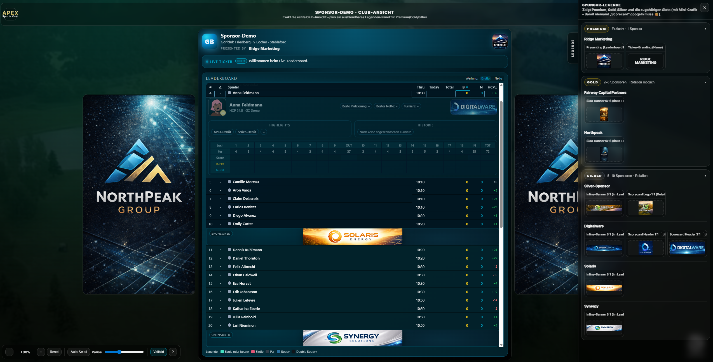Image resolution: width=713 pixels, height=362 pixels.
Task: Open the B points sort dropdown
Action: point(465,87)
